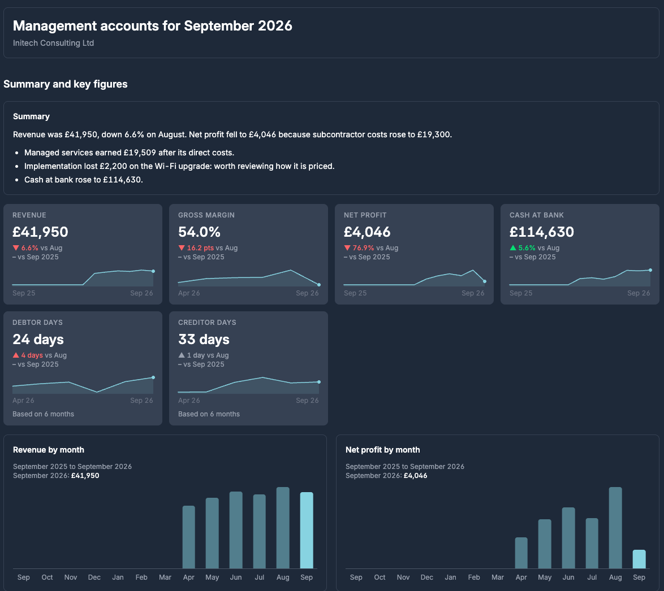Click the Revenue KPI card value £41,950
664x591 pixels.
pos(40,232)
